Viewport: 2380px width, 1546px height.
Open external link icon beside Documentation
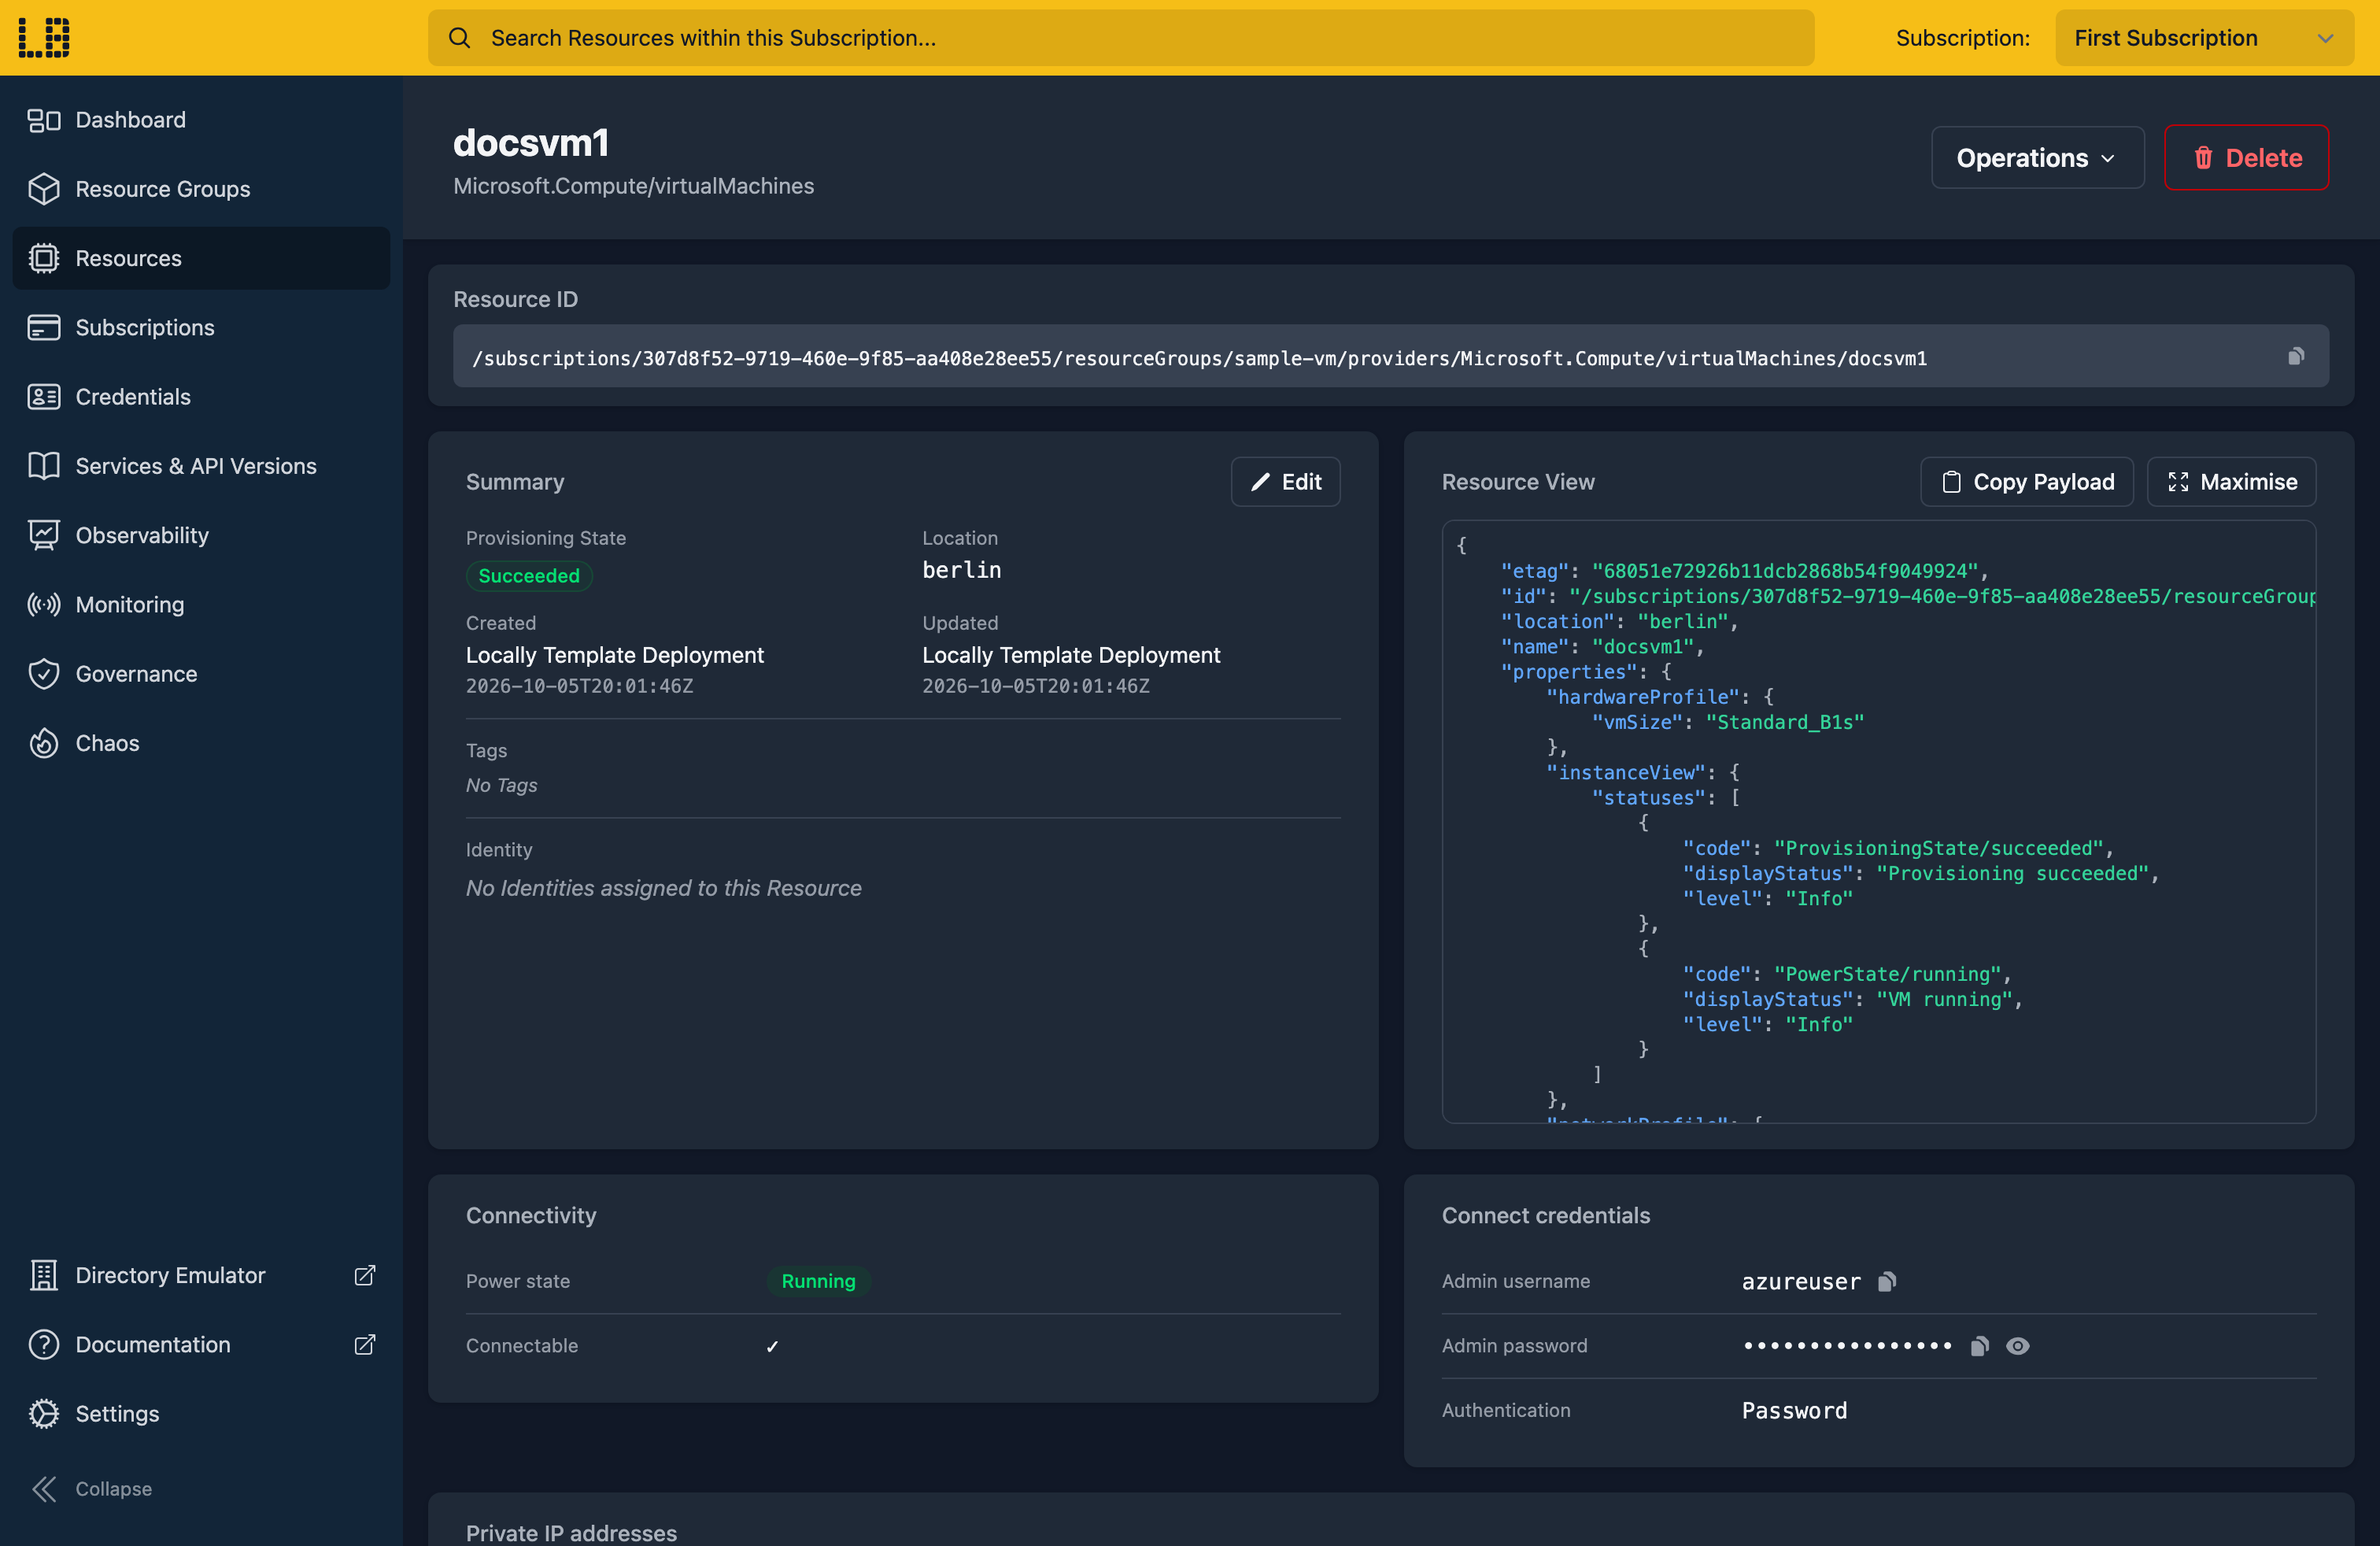tap(365, 1344)
